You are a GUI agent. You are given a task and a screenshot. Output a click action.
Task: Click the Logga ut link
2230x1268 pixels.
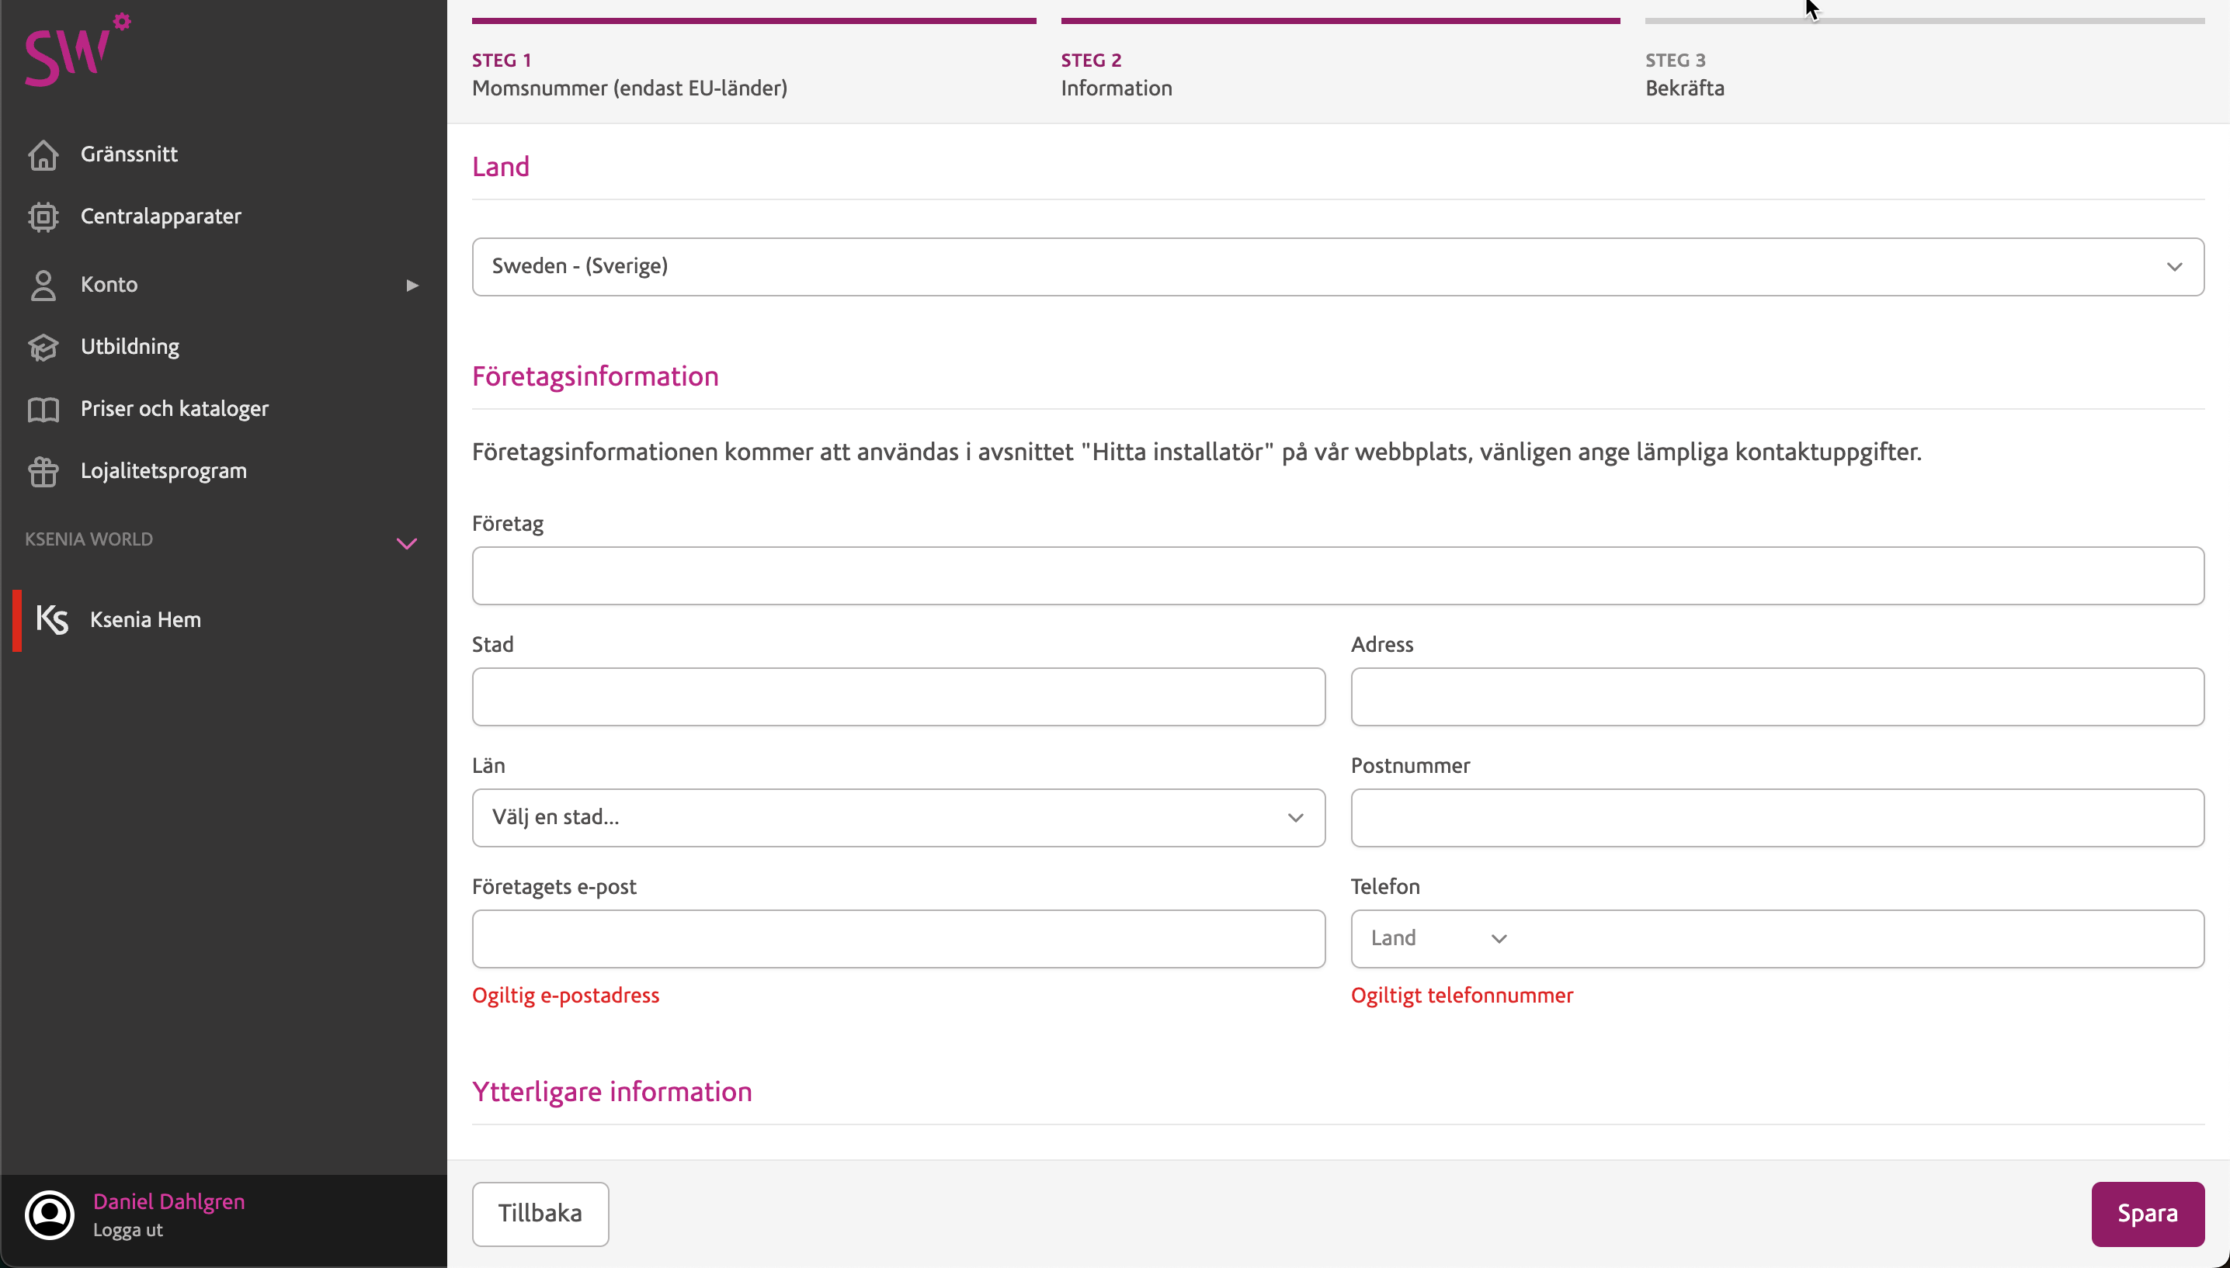pos(128,1231)
